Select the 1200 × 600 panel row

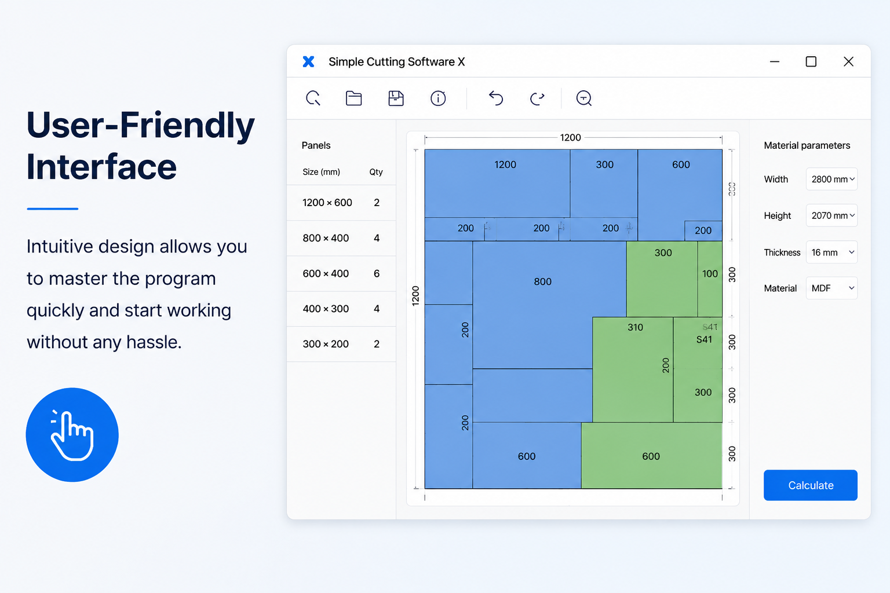[x=341, y=203]
